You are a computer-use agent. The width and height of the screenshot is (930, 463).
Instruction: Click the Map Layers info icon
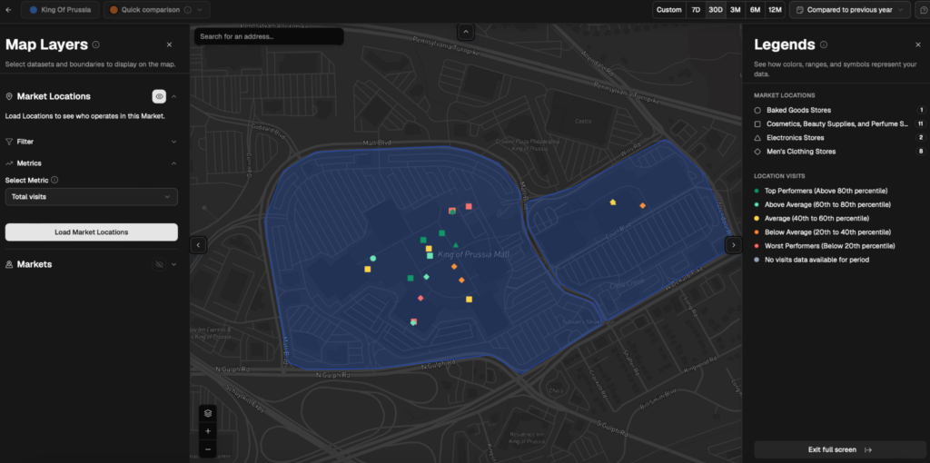click(x=96, y=44)
